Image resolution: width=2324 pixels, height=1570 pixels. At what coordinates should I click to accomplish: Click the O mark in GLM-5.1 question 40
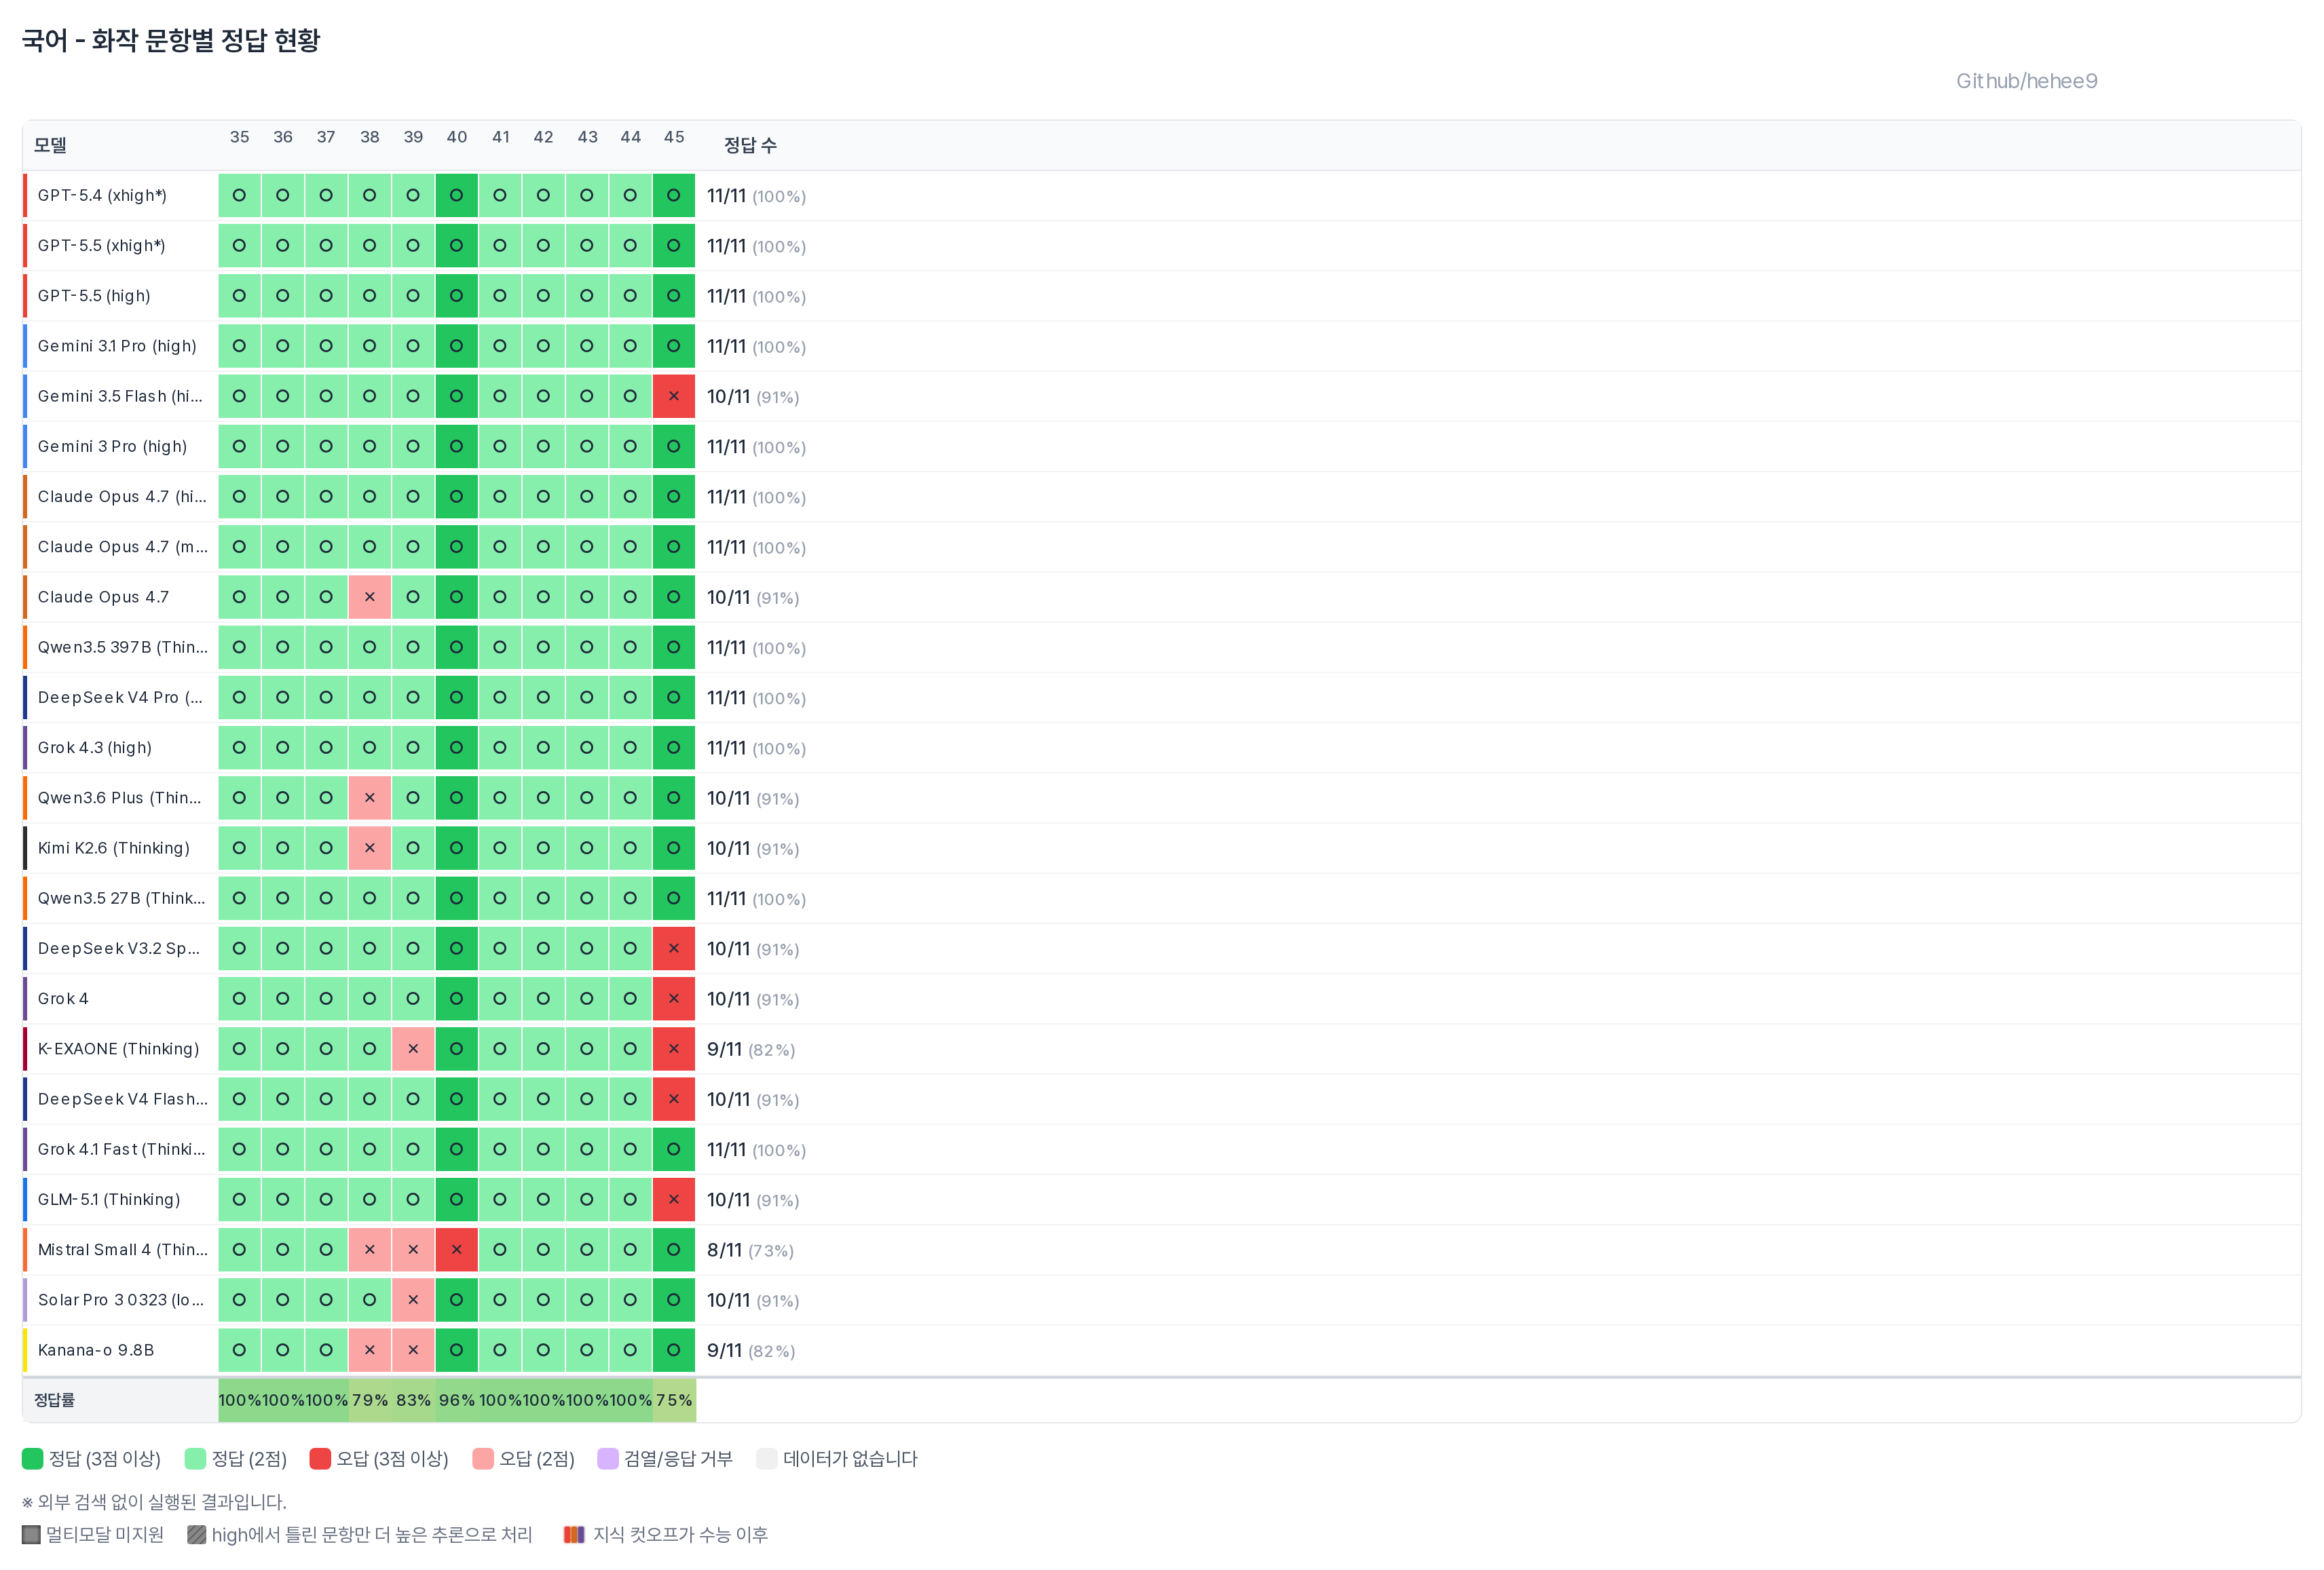click(457, 1200)
